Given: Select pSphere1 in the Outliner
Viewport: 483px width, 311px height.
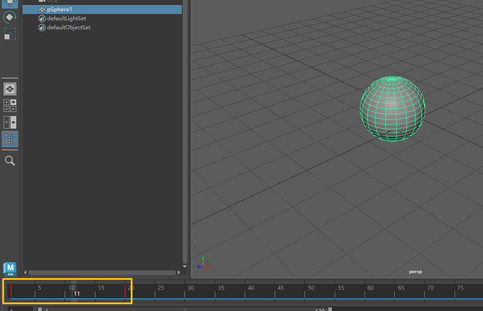Looking at the screenshot, I should click(102, 9).
